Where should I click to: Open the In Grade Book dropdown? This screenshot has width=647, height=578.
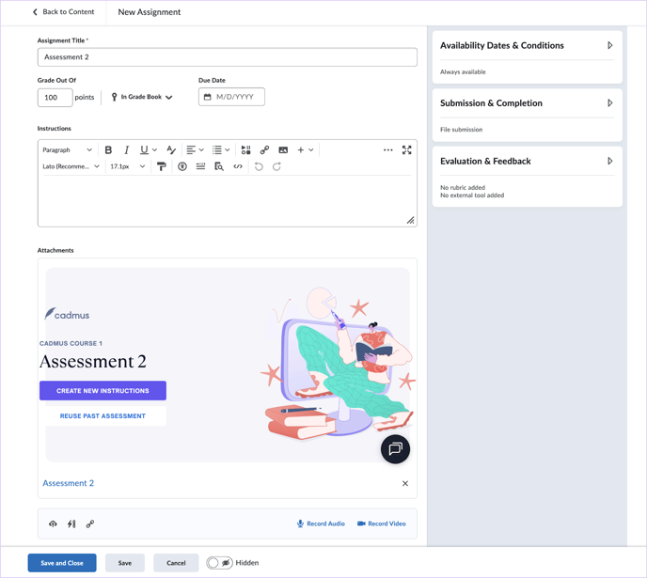click(142, 97)
